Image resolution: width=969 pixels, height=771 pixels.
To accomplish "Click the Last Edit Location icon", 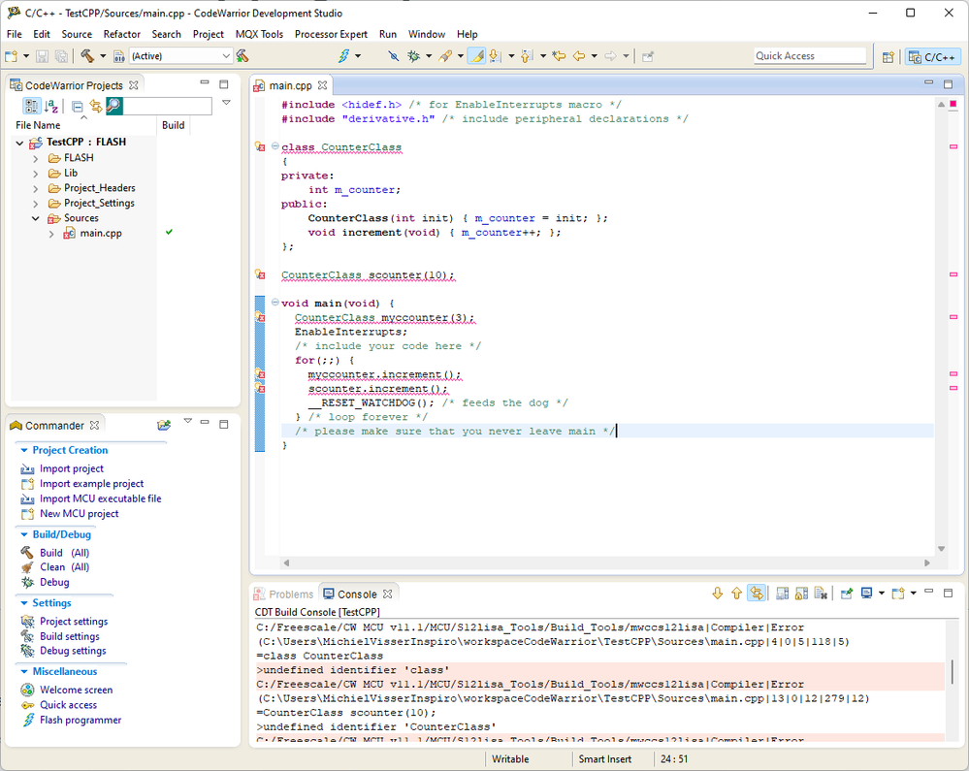I will pyautogui.click(x=559, y=56).
